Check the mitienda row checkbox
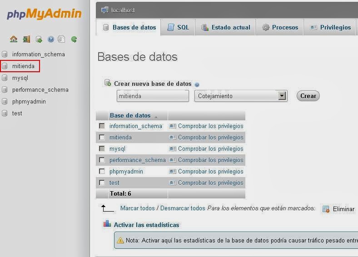This screenshot has width=358, height=257. tap(102, 138)
